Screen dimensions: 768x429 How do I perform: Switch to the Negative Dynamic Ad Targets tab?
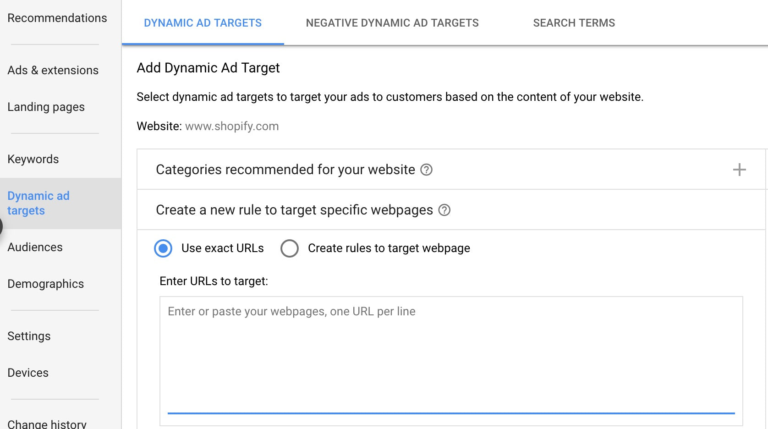click(x=392, y=22)
